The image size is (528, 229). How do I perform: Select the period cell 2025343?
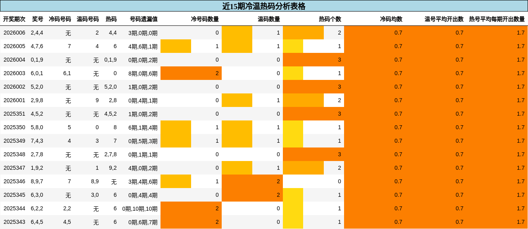(15, 222)
